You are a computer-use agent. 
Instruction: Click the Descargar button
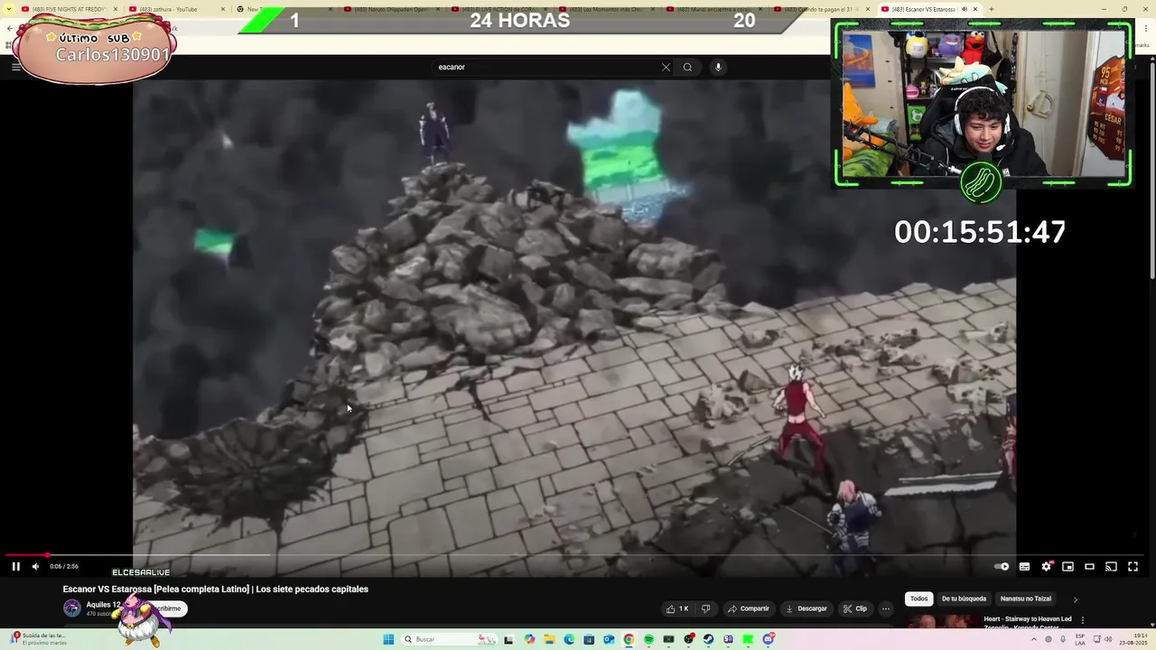click(x=806, y=608)
